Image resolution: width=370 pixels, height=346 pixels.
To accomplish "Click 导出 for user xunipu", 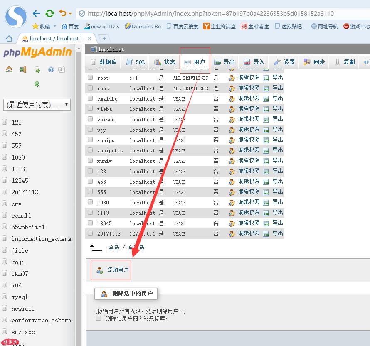I will (x=278, y=140).
